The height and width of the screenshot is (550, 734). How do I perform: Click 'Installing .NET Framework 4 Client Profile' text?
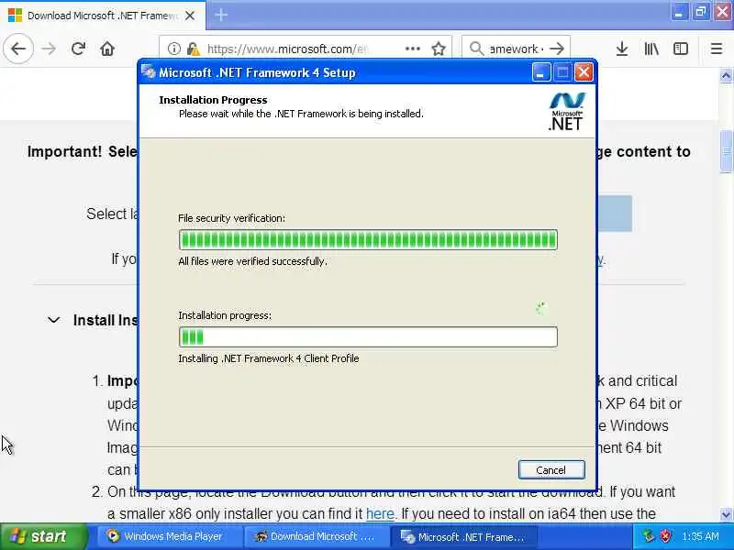(x=269, y=358)
